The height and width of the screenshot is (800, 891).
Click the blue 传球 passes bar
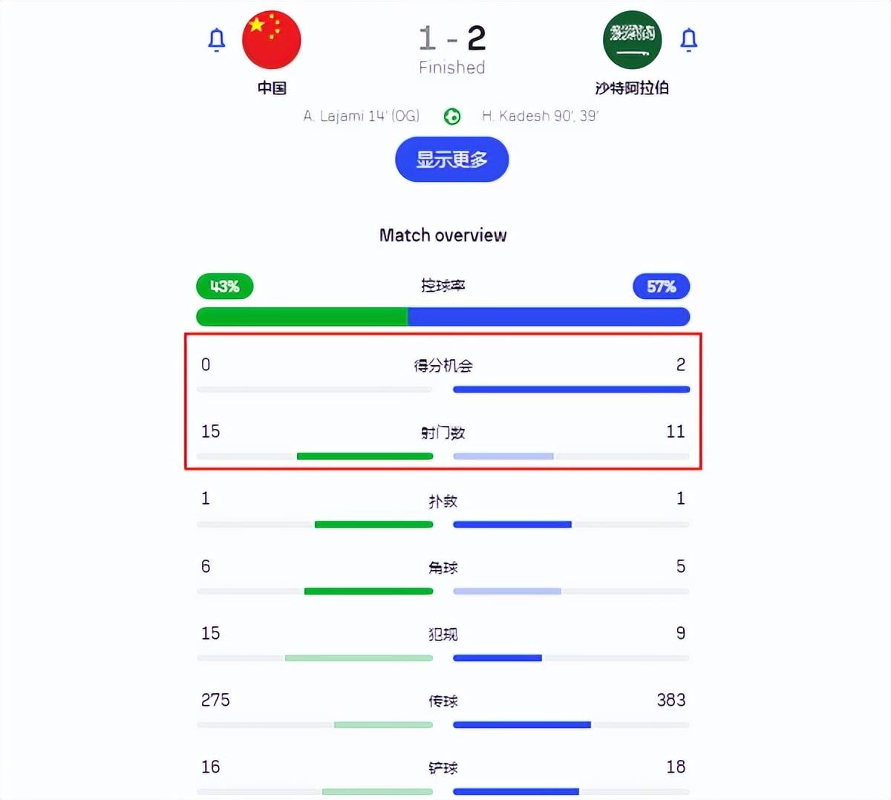(522, 725)
